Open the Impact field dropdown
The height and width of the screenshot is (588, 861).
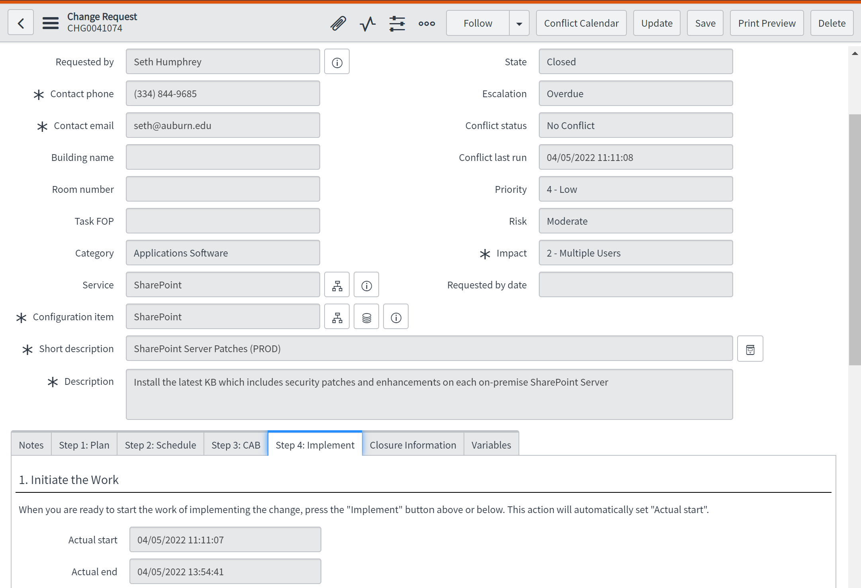pos(635,253)
